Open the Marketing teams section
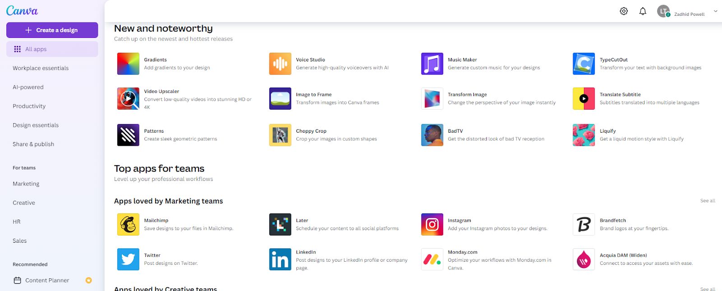Image resolution: width=722 pixels, height=291 pixels. 26,184
